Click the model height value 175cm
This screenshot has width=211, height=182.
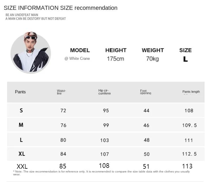[115, 59]
